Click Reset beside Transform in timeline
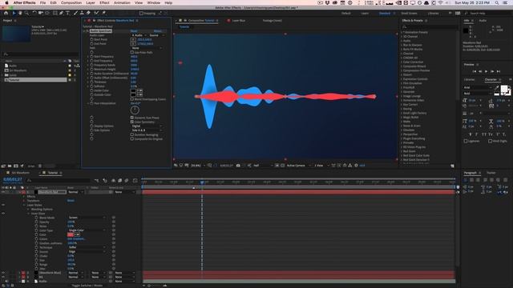The height and width of the screenshot is (288, 513). click(x=71, y=201)
